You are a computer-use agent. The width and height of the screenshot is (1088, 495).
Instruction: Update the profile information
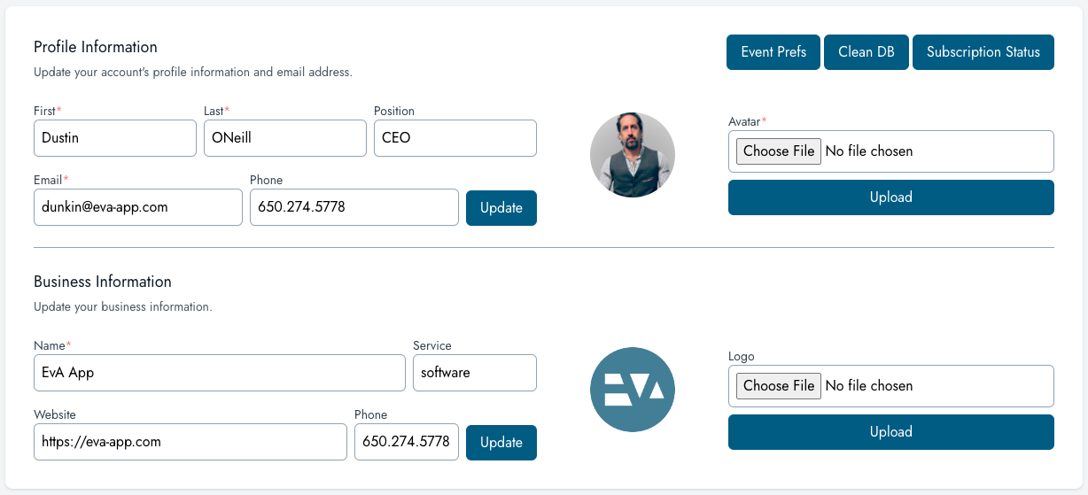coord(501,208)
